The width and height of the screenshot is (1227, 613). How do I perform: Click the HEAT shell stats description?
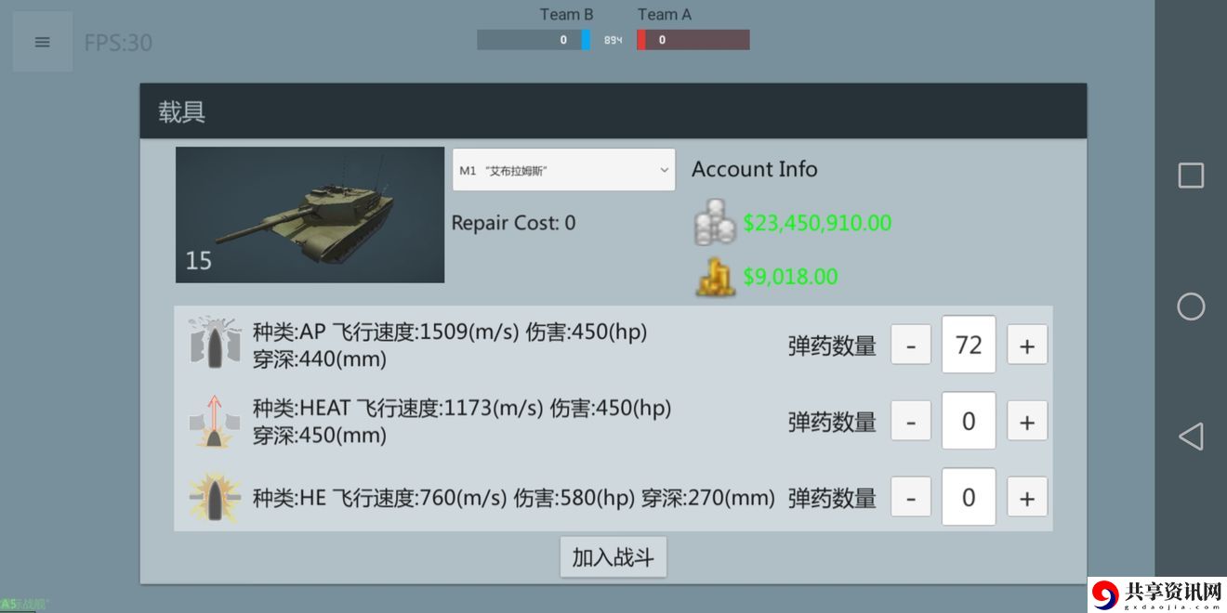[462, 421]
